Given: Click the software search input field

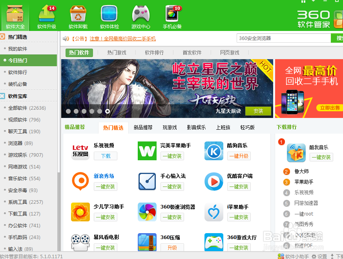Looking at the screenshot, I should point(284,38).
